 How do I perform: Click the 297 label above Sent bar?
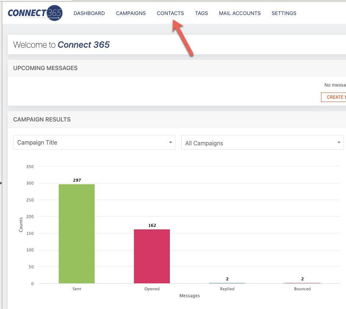click(77, 180)
